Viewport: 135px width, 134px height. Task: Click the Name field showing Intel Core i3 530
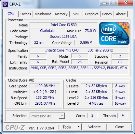pos(64,25)
